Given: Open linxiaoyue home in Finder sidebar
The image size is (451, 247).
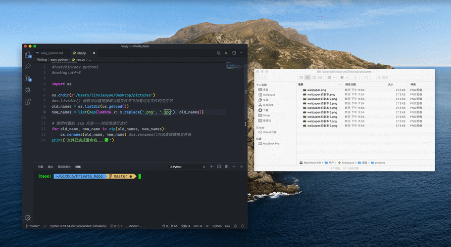Looking at the screenshot, I should click(x=267, y=95).
